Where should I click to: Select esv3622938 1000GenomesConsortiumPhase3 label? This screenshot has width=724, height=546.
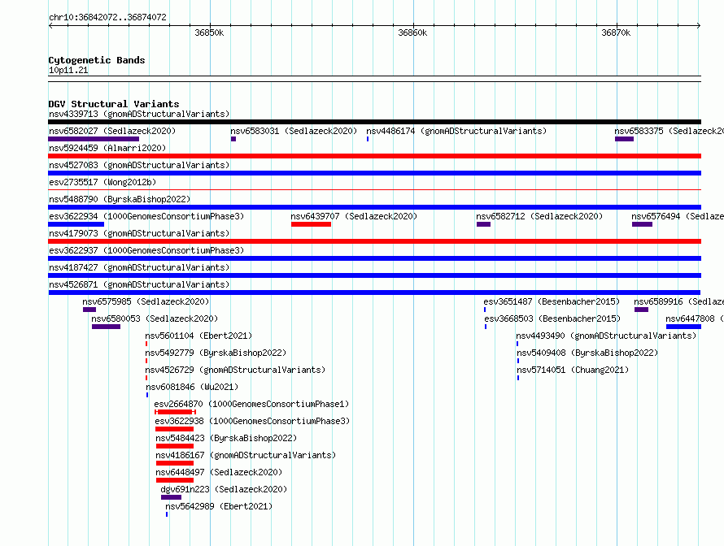click(x=252, y=421)
